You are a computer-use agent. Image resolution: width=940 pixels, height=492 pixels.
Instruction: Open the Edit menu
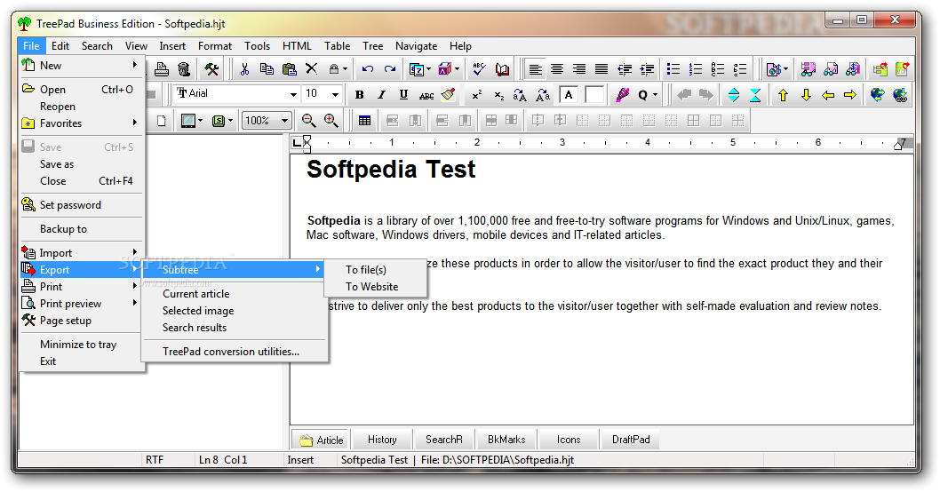click(x=60, y=46)
